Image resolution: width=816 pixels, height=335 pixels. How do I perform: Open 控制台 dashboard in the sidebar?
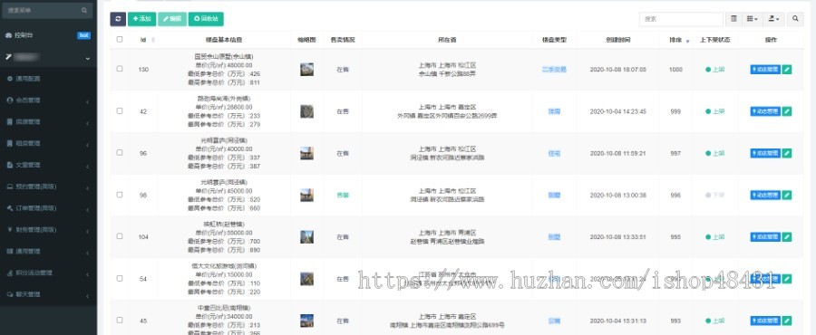point(48,35)
